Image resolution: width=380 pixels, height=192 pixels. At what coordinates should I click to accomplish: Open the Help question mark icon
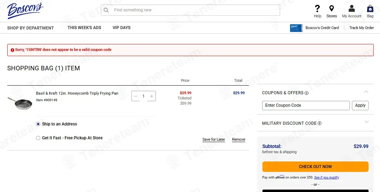point(317,9)
